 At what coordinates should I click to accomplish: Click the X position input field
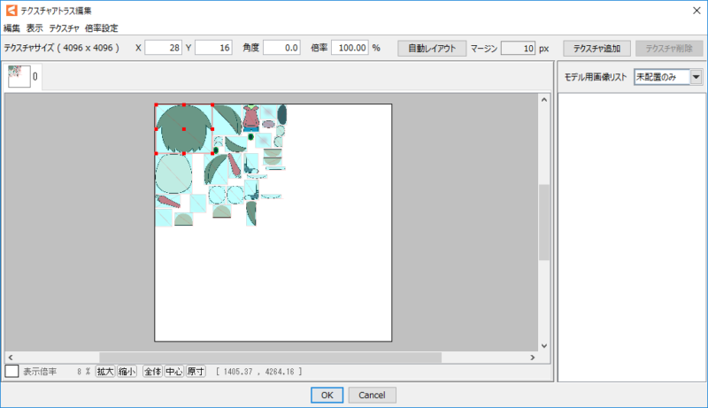pyautogui.click(x=163, y=48)
